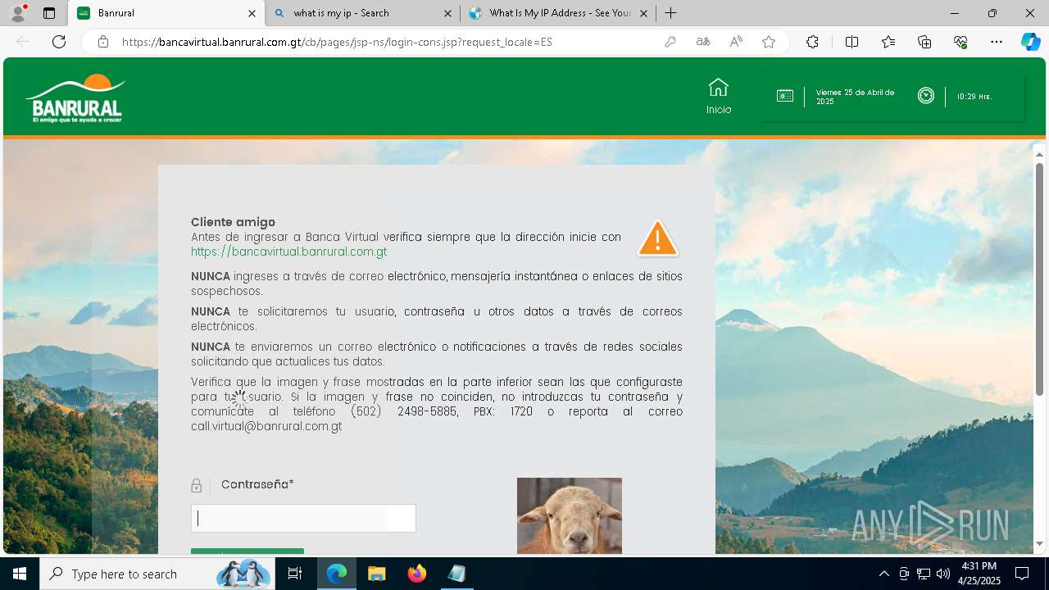Close the 'what is my ip' tab
Image resolution: width=1049 pixels, height=590 pixels.
447,13
